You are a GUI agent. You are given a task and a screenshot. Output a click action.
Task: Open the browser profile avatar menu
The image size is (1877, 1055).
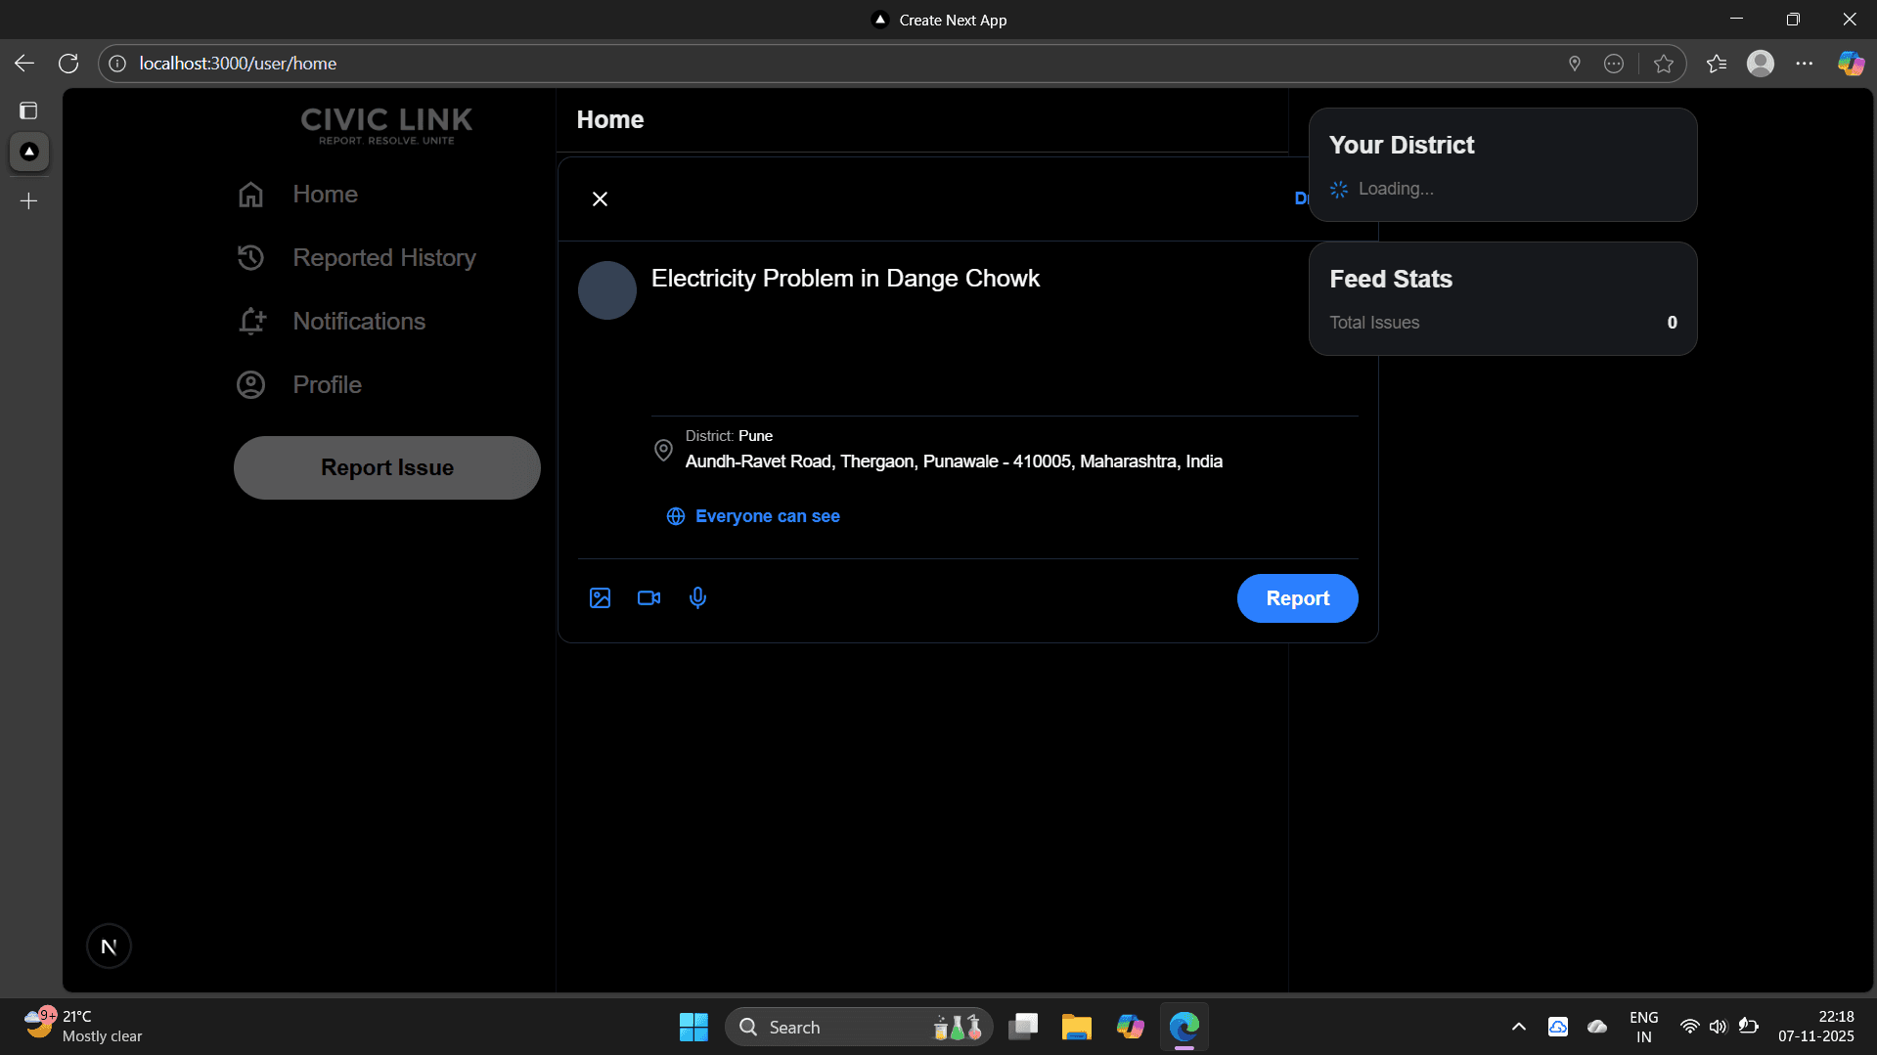[1759, 63]
